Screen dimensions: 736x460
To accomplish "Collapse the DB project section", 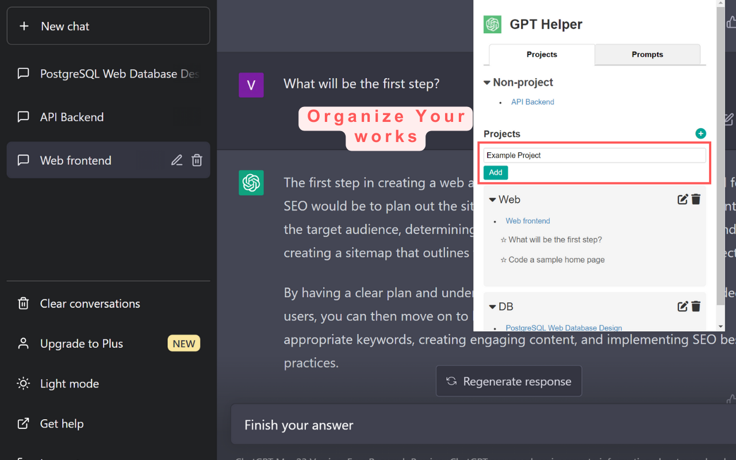I will (x=493, y=307).
